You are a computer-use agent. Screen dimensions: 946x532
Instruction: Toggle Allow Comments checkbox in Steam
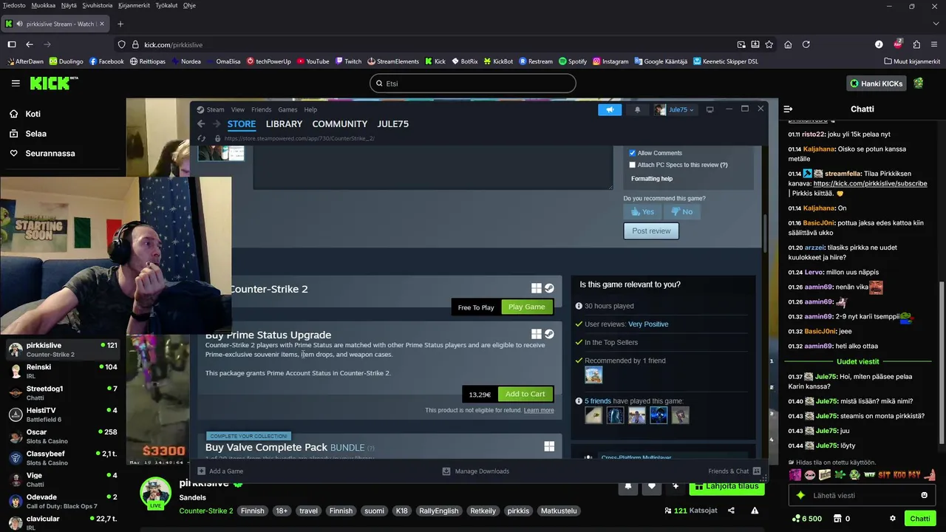pos(632,153)
